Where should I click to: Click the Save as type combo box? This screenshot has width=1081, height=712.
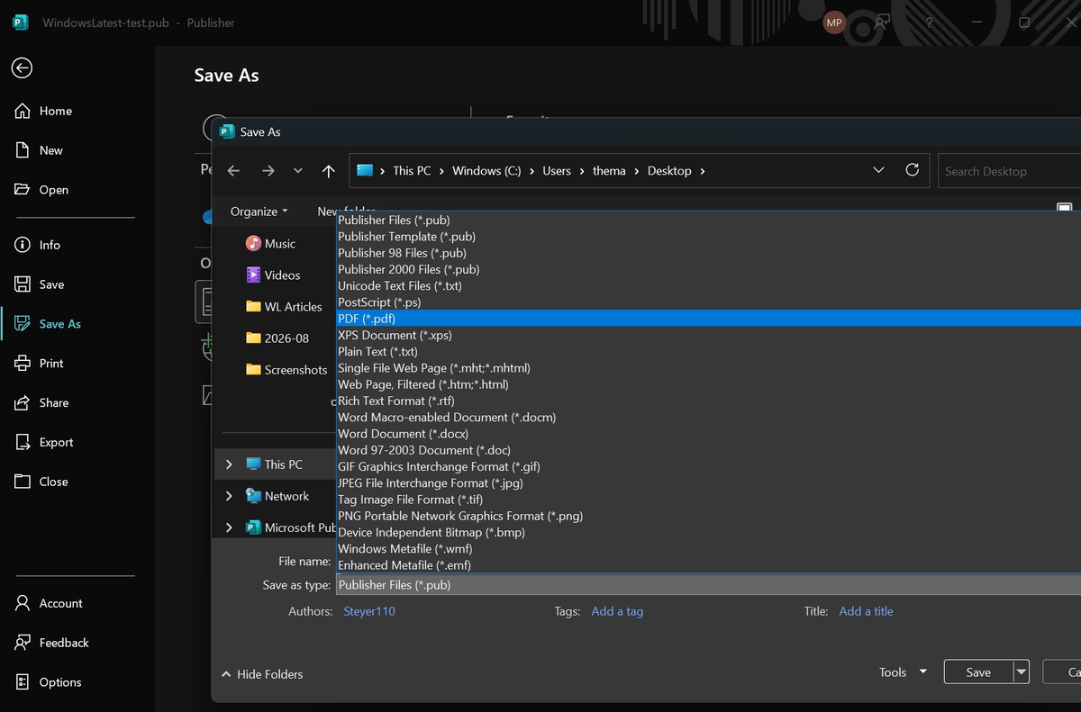(708, 585)
